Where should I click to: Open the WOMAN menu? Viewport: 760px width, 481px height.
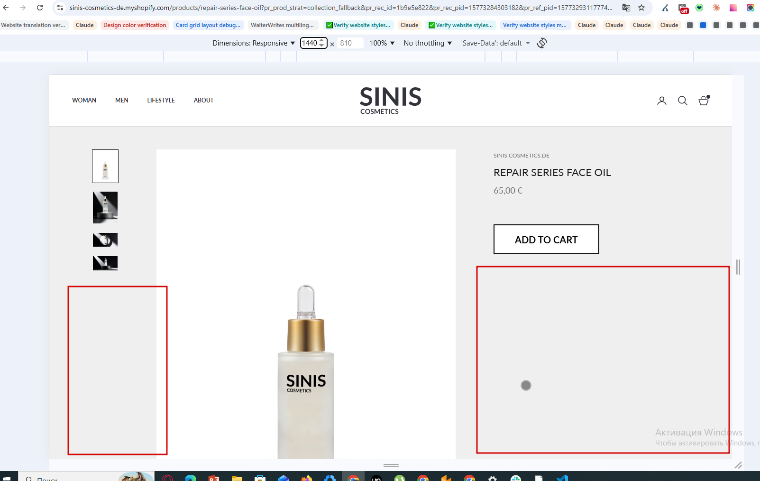84,100
